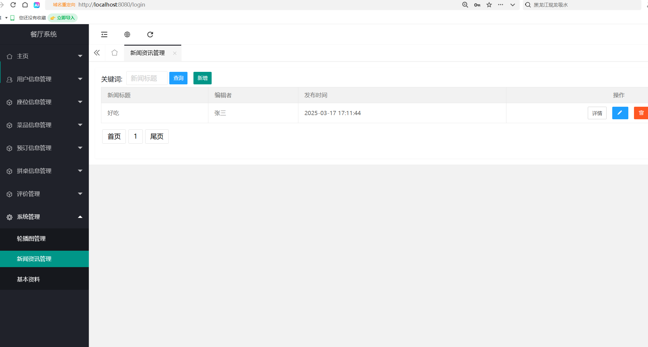Focus the 新闻标题 keyword input field
Screen dimensions: 648x347
(147, 78)
